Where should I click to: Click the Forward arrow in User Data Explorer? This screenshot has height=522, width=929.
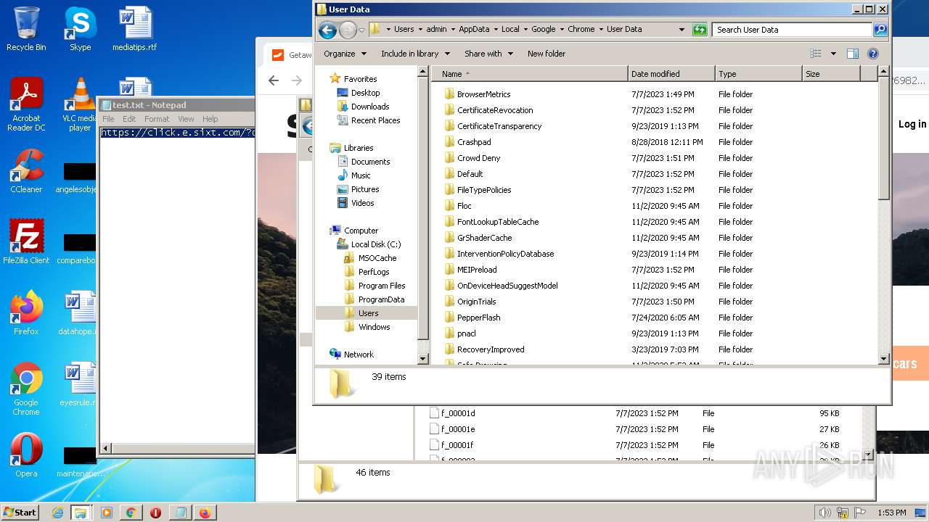tap(348, 30)
